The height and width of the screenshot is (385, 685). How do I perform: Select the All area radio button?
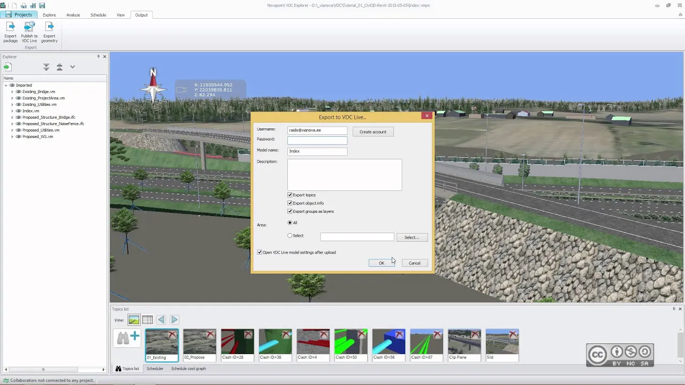pos(290,223)
